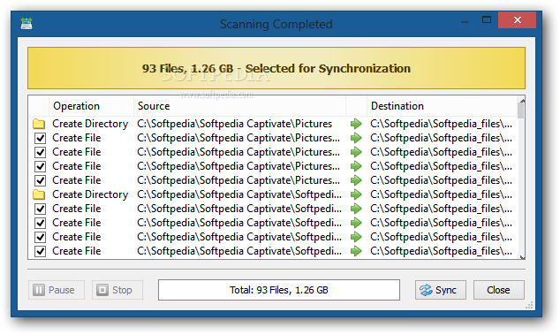Uncheck the last Create File with Pictures... source
The height and width of the screenshot is (335, 560).
(40, 180)
